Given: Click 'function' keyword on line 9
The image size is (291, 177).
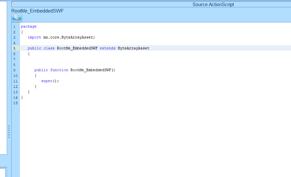Looking at the screenshot, I should point(59,70).
